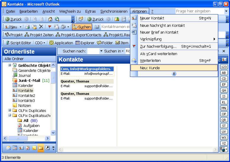
Task: Open the Notes icon in navigation pane bottom
Action: coord(34,148)
